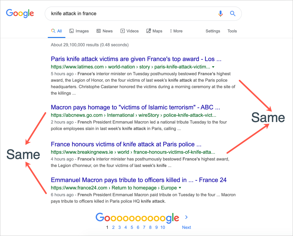The width and height of the screenshot is (293, 236).
Task: Open the search Tools menu
Action: coord(232,31)
